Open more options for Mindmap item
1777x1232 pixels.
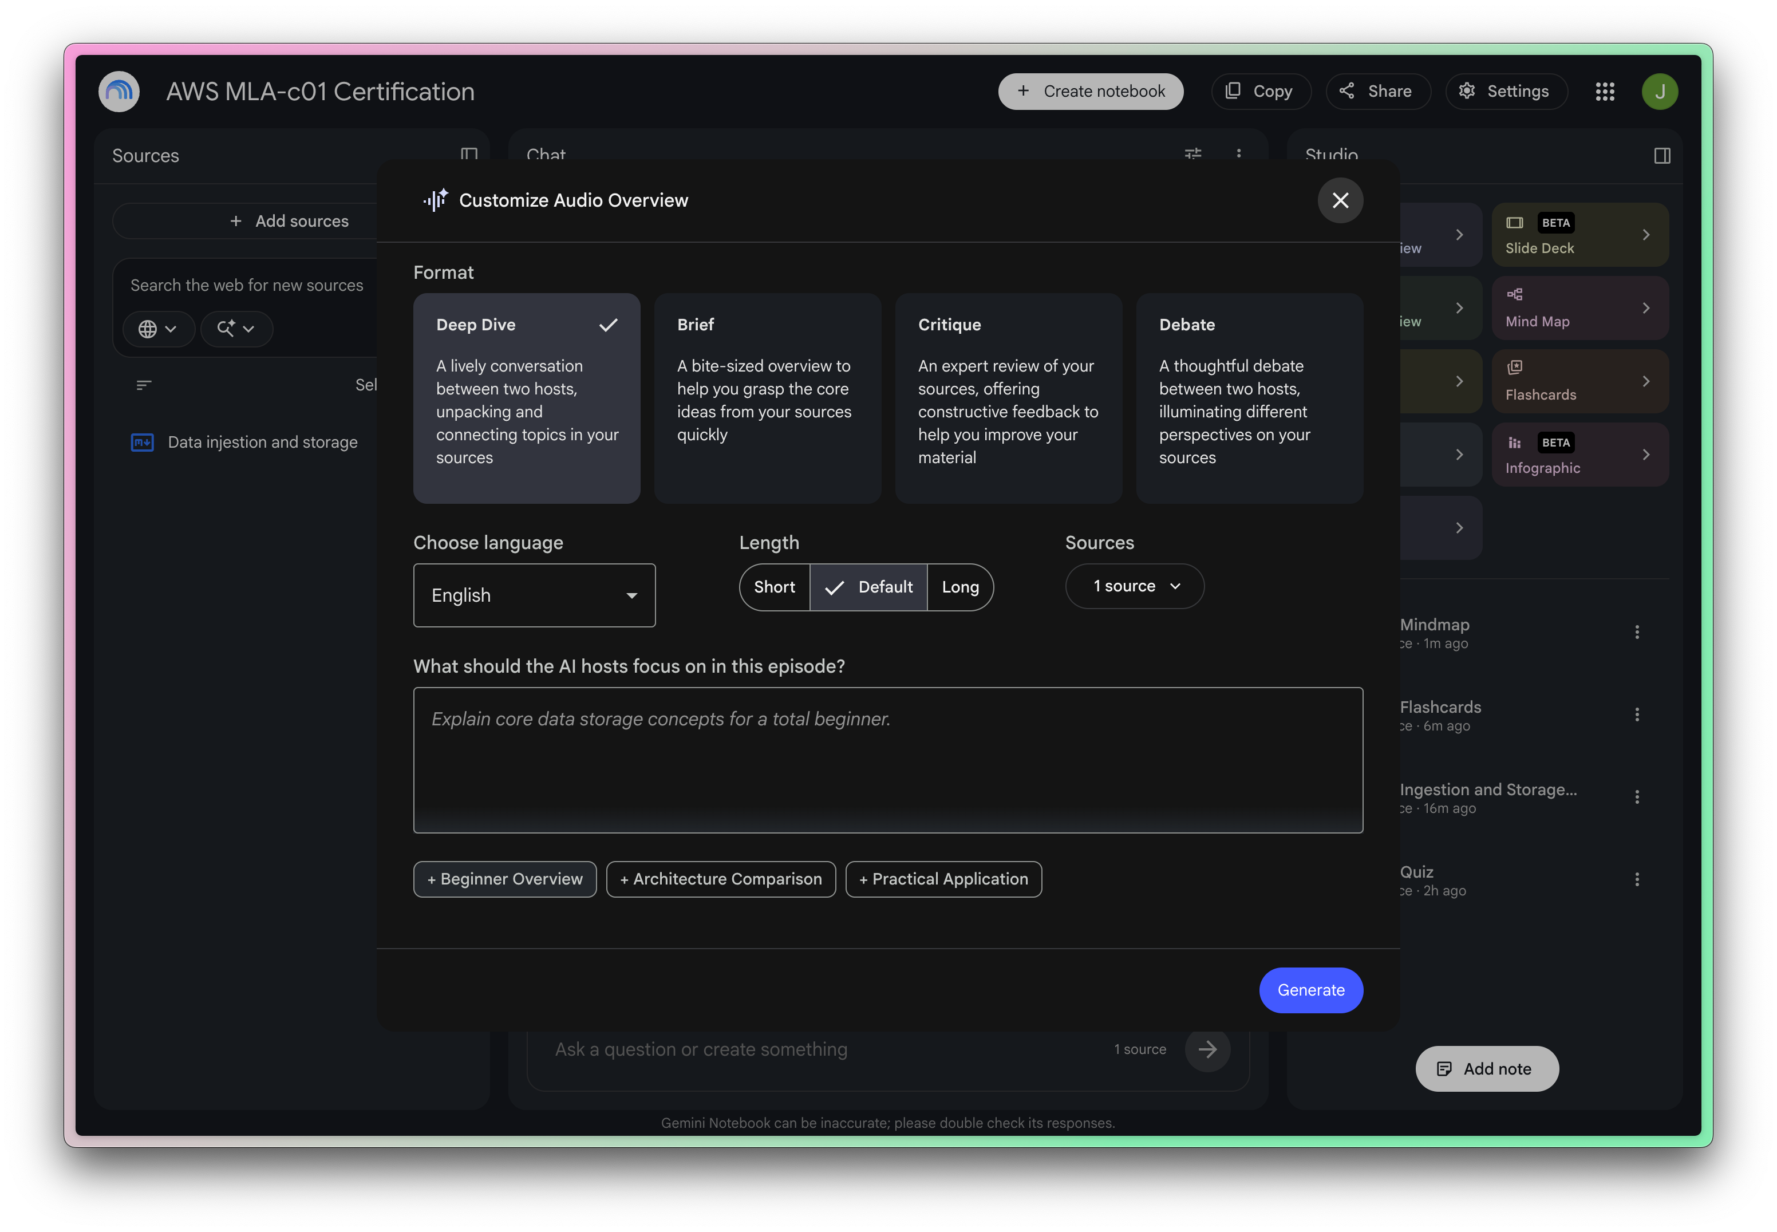[1637, 632]
